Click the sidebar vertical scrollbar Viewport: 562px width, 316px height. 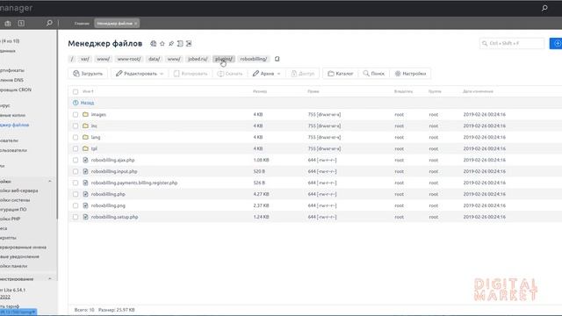[x=57, y=126]
